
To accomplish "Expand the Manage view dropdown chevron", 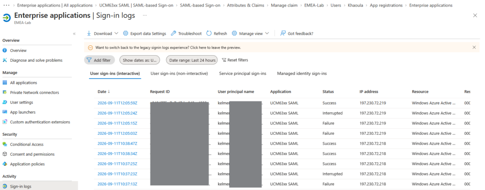I will (x=267, y=33).
